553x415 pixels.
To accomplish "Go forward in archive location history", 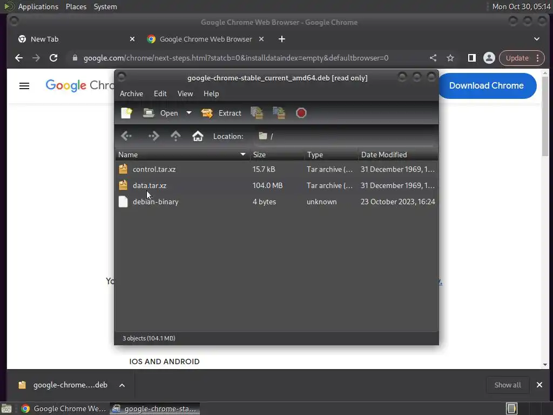I will [x=153, y=136].
